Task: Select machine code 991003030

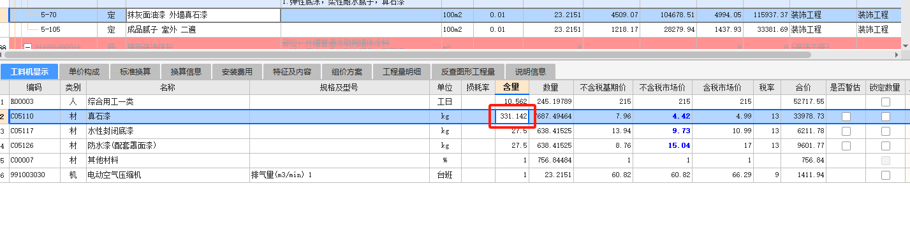Action: coord(28,175)
